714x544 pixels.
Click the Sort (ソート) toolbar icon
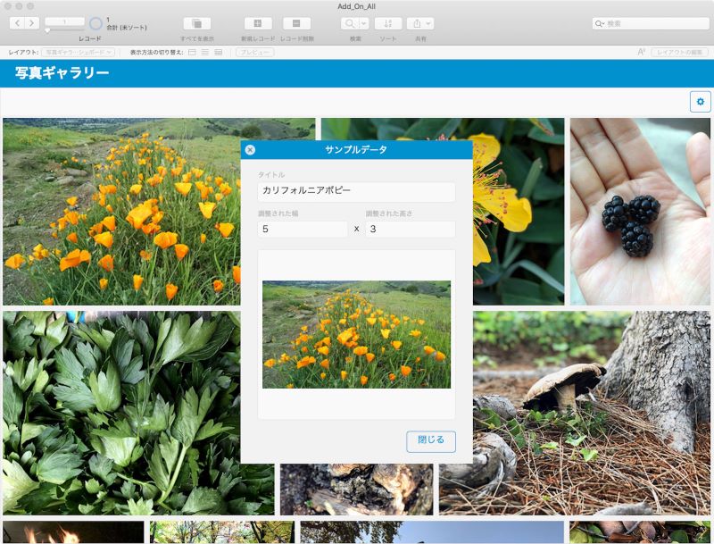point(388,23)
